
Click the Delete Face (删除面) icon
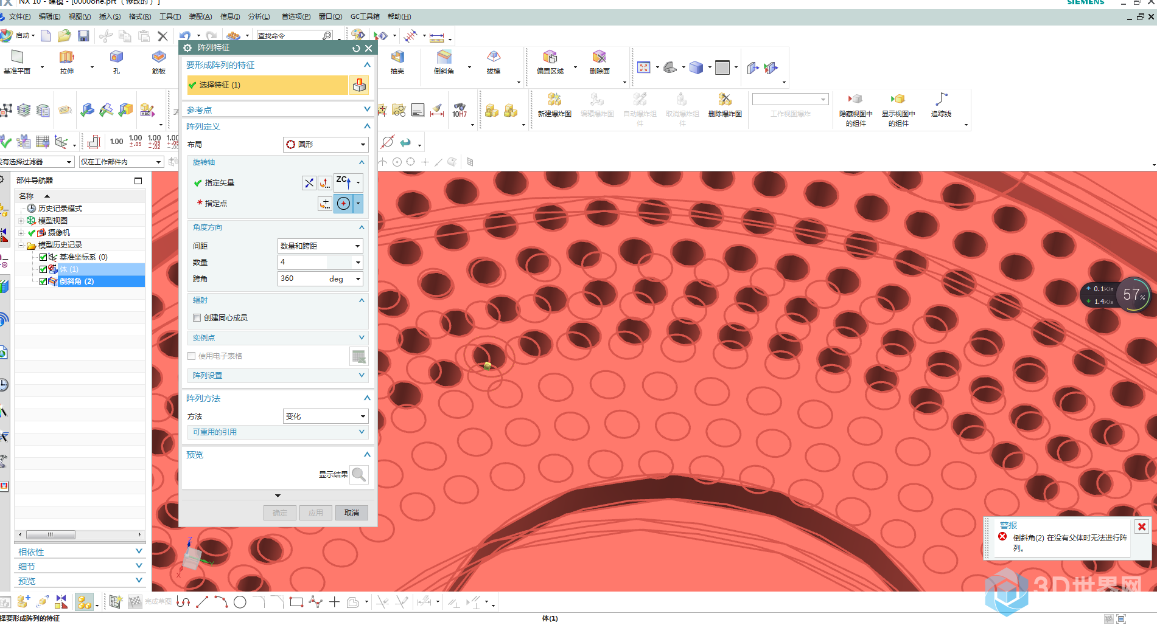pyautogui.click(x=599, y=57)
